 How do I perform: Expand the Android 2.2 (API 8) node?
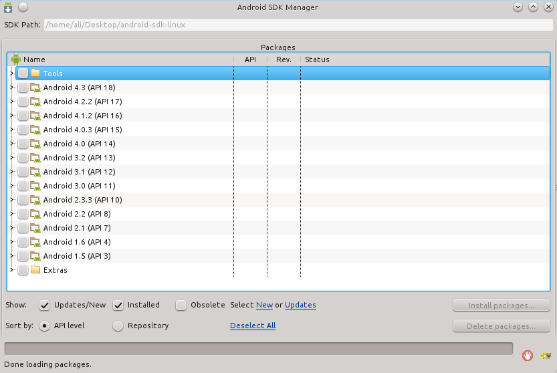(12, 214)
